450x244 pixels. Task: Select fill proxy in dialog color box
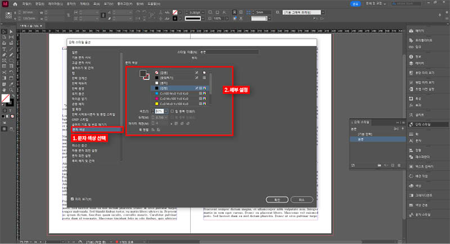(143, 74)
